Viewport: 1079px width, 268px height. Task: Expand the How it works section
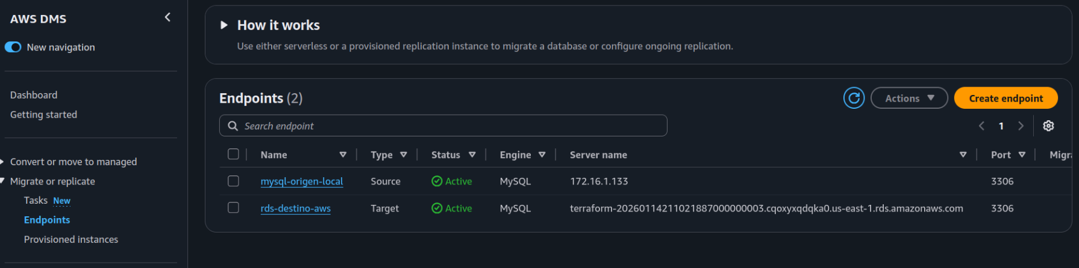pyautogui.click(x=224, y=25)
